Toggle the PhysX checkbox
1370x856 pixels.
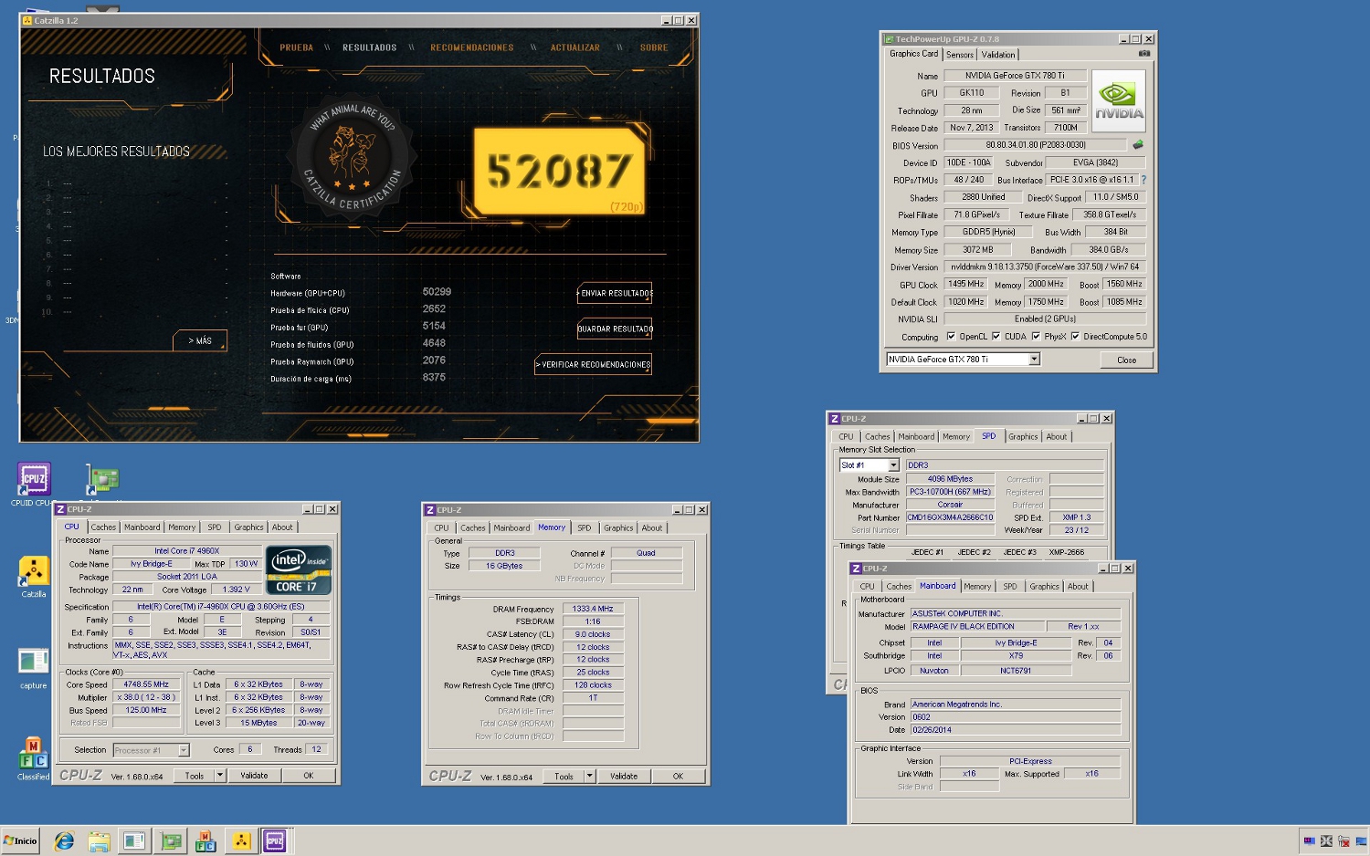(x=1036, y=337)
